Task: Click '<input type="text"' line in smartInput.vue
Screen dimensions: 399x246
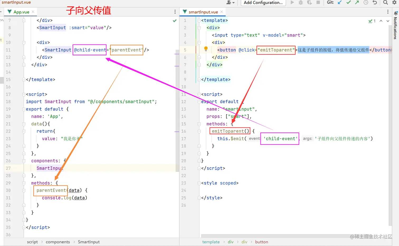Action: [259, 35]
